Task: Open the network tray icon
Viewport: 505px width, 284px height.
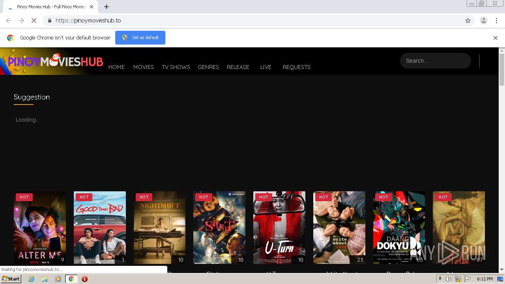Action: click(458, 279)
